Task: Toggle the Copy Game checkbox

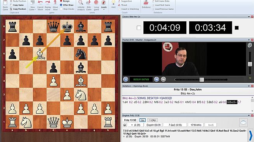Action: point(11,5)
